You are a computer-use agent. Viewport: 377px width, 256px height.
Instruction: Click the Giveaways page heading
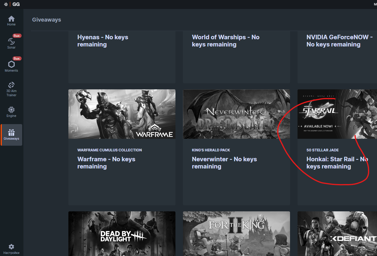pyautogui.click(x=46, y=20)
